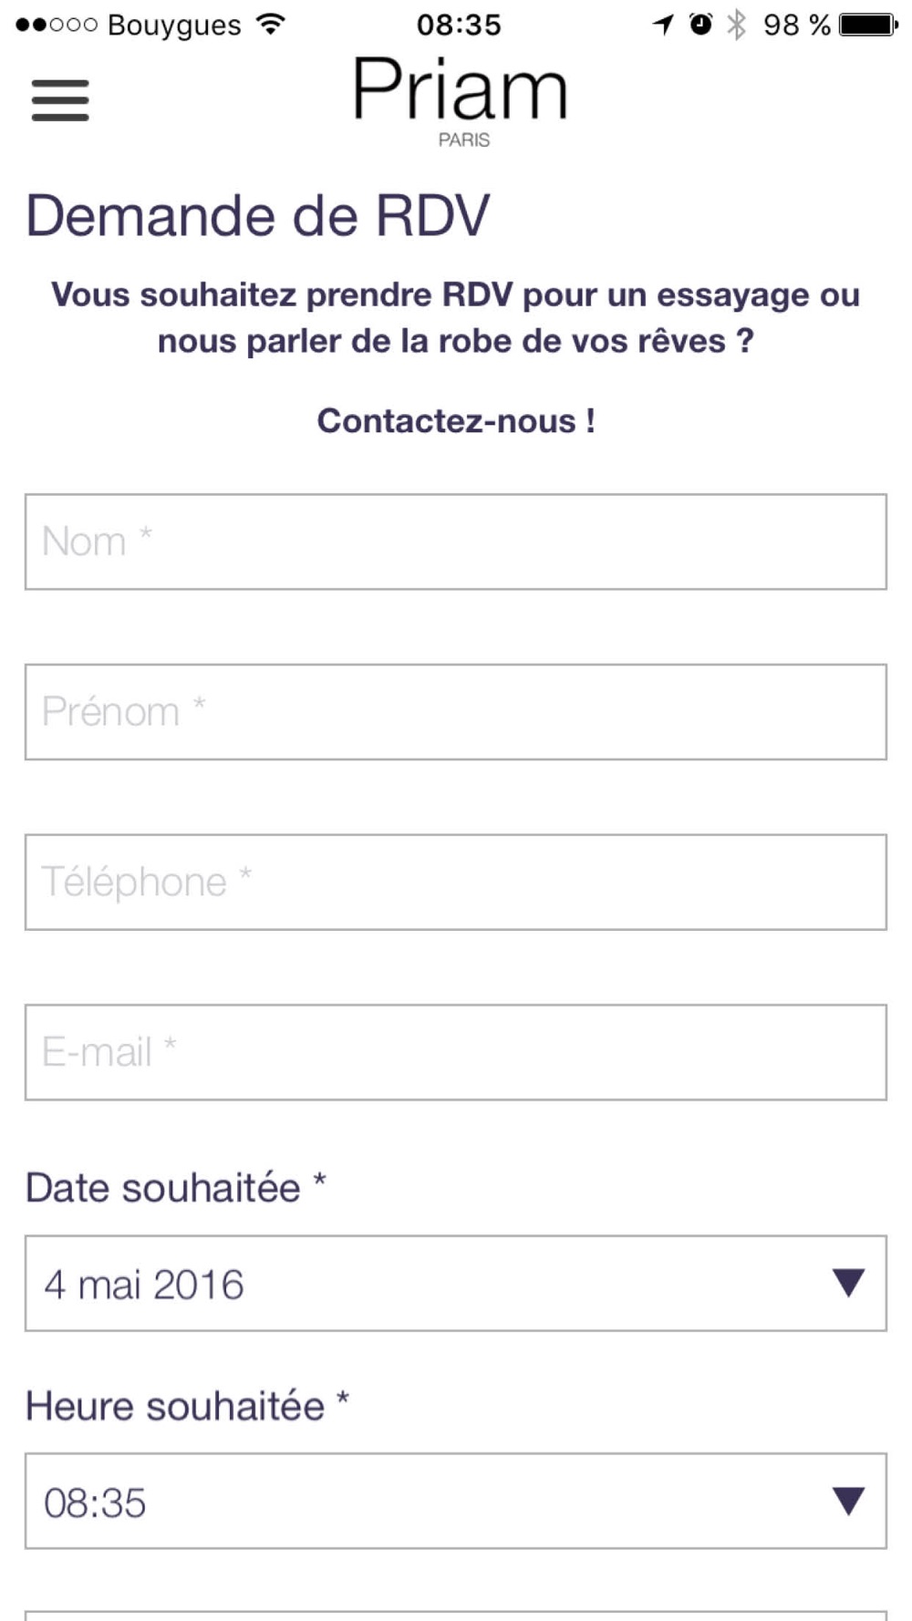Tap the Bluetooth status icon

click(x=736, y=25)
